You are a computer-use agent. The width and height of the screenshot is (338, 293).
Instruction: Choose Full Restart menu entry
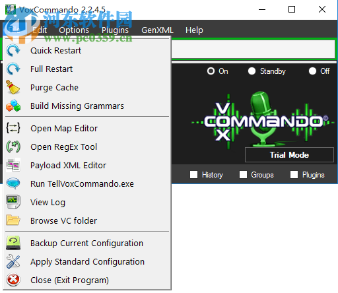point(87,69)
